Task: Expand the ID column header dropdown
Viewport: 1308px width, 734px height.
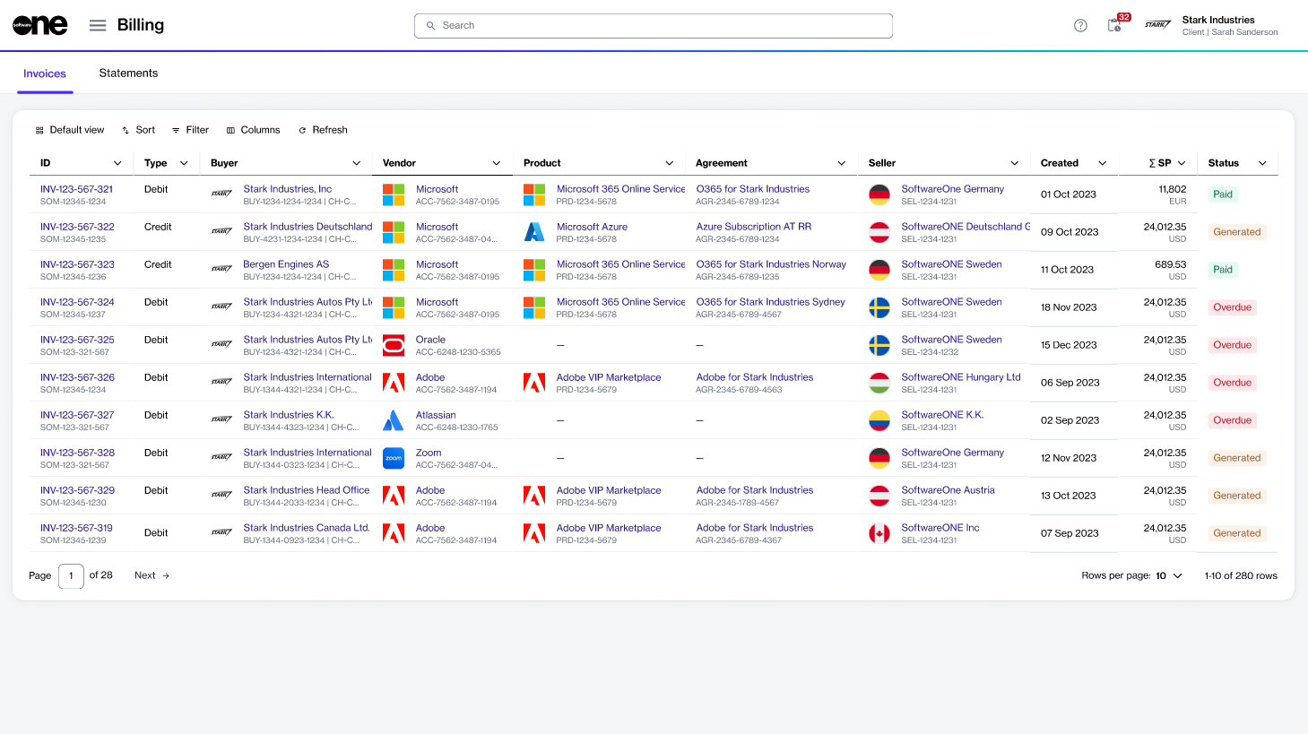Action: (x=117, y=163)
